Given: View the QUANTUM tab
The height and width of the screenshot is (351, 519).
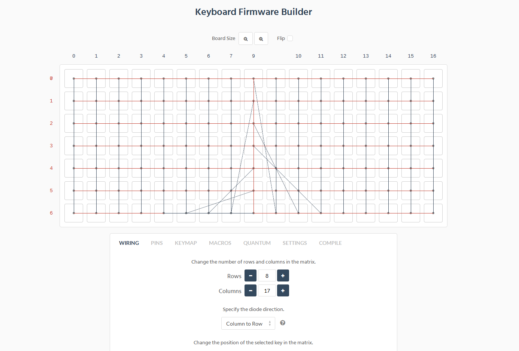Looking at the screenshot, I should point(257,243).
